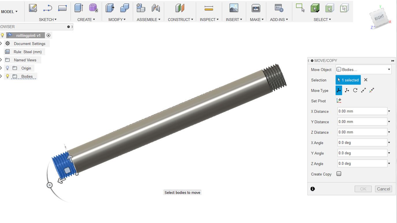Open the Move Object dropdown

click(x=363, y=70)
